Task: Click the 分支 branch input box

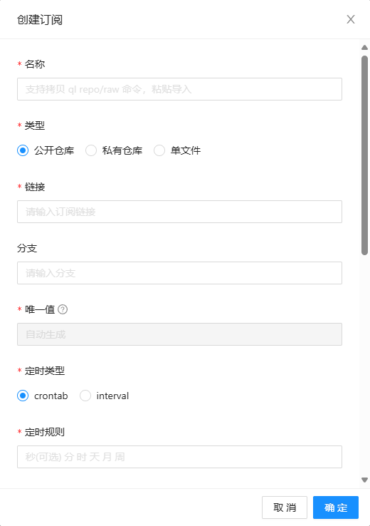Action: click(179, 273)
